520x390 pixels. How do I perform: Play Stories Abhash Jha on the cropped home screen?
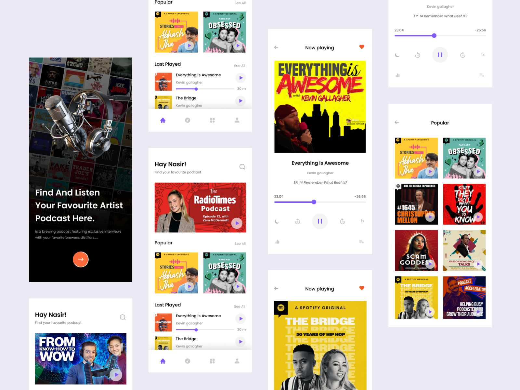point(189,46)
